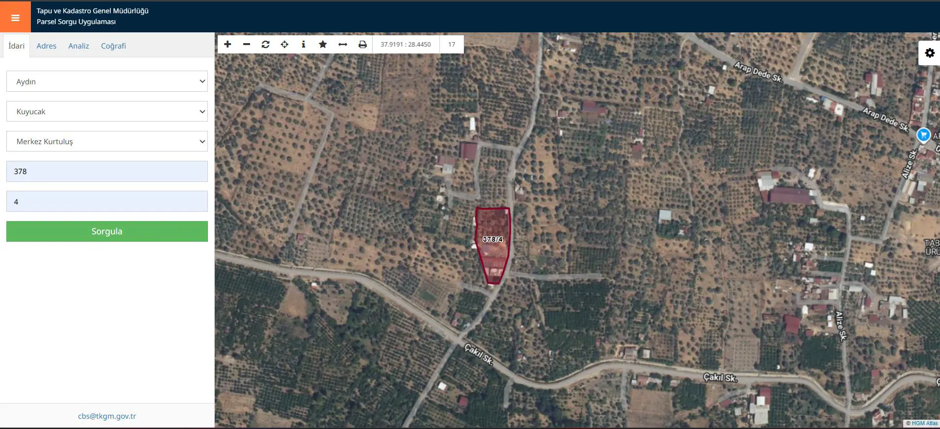Click the star favorites icon
The width and height of the screenshot is (940, 429).
[x=323, y=44]
